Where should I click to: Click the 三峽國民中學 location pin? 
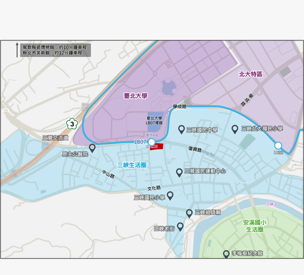[x=181, y=129]
